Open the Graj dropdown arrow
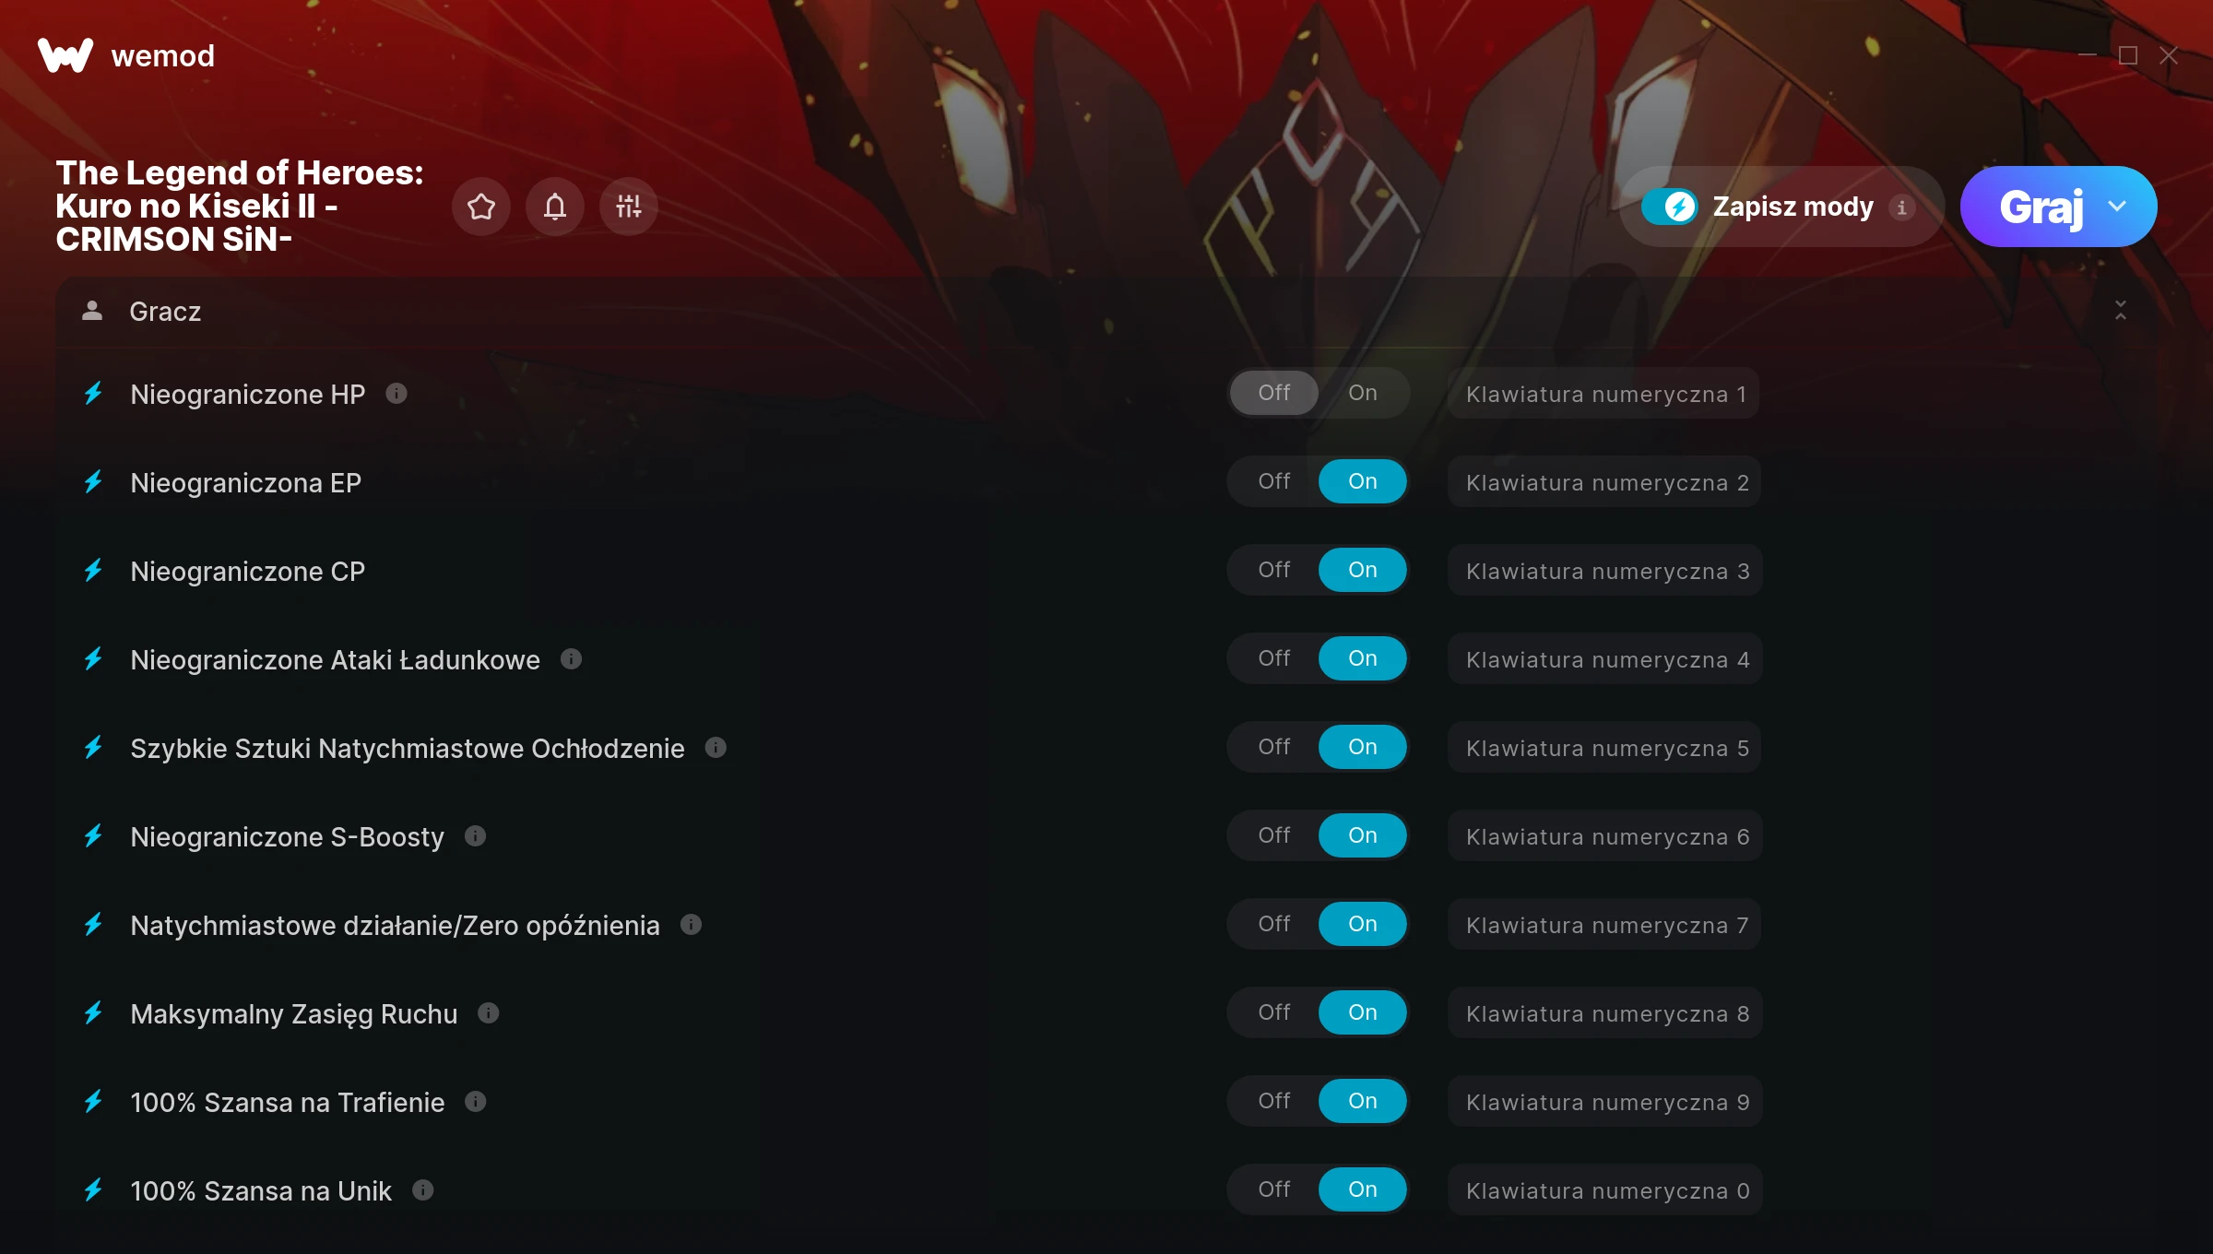The image size is (2213, 1254). click(x=2117, y=207)
